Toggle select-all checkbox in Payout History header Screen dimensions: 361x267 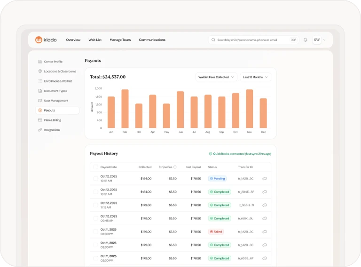96,167
